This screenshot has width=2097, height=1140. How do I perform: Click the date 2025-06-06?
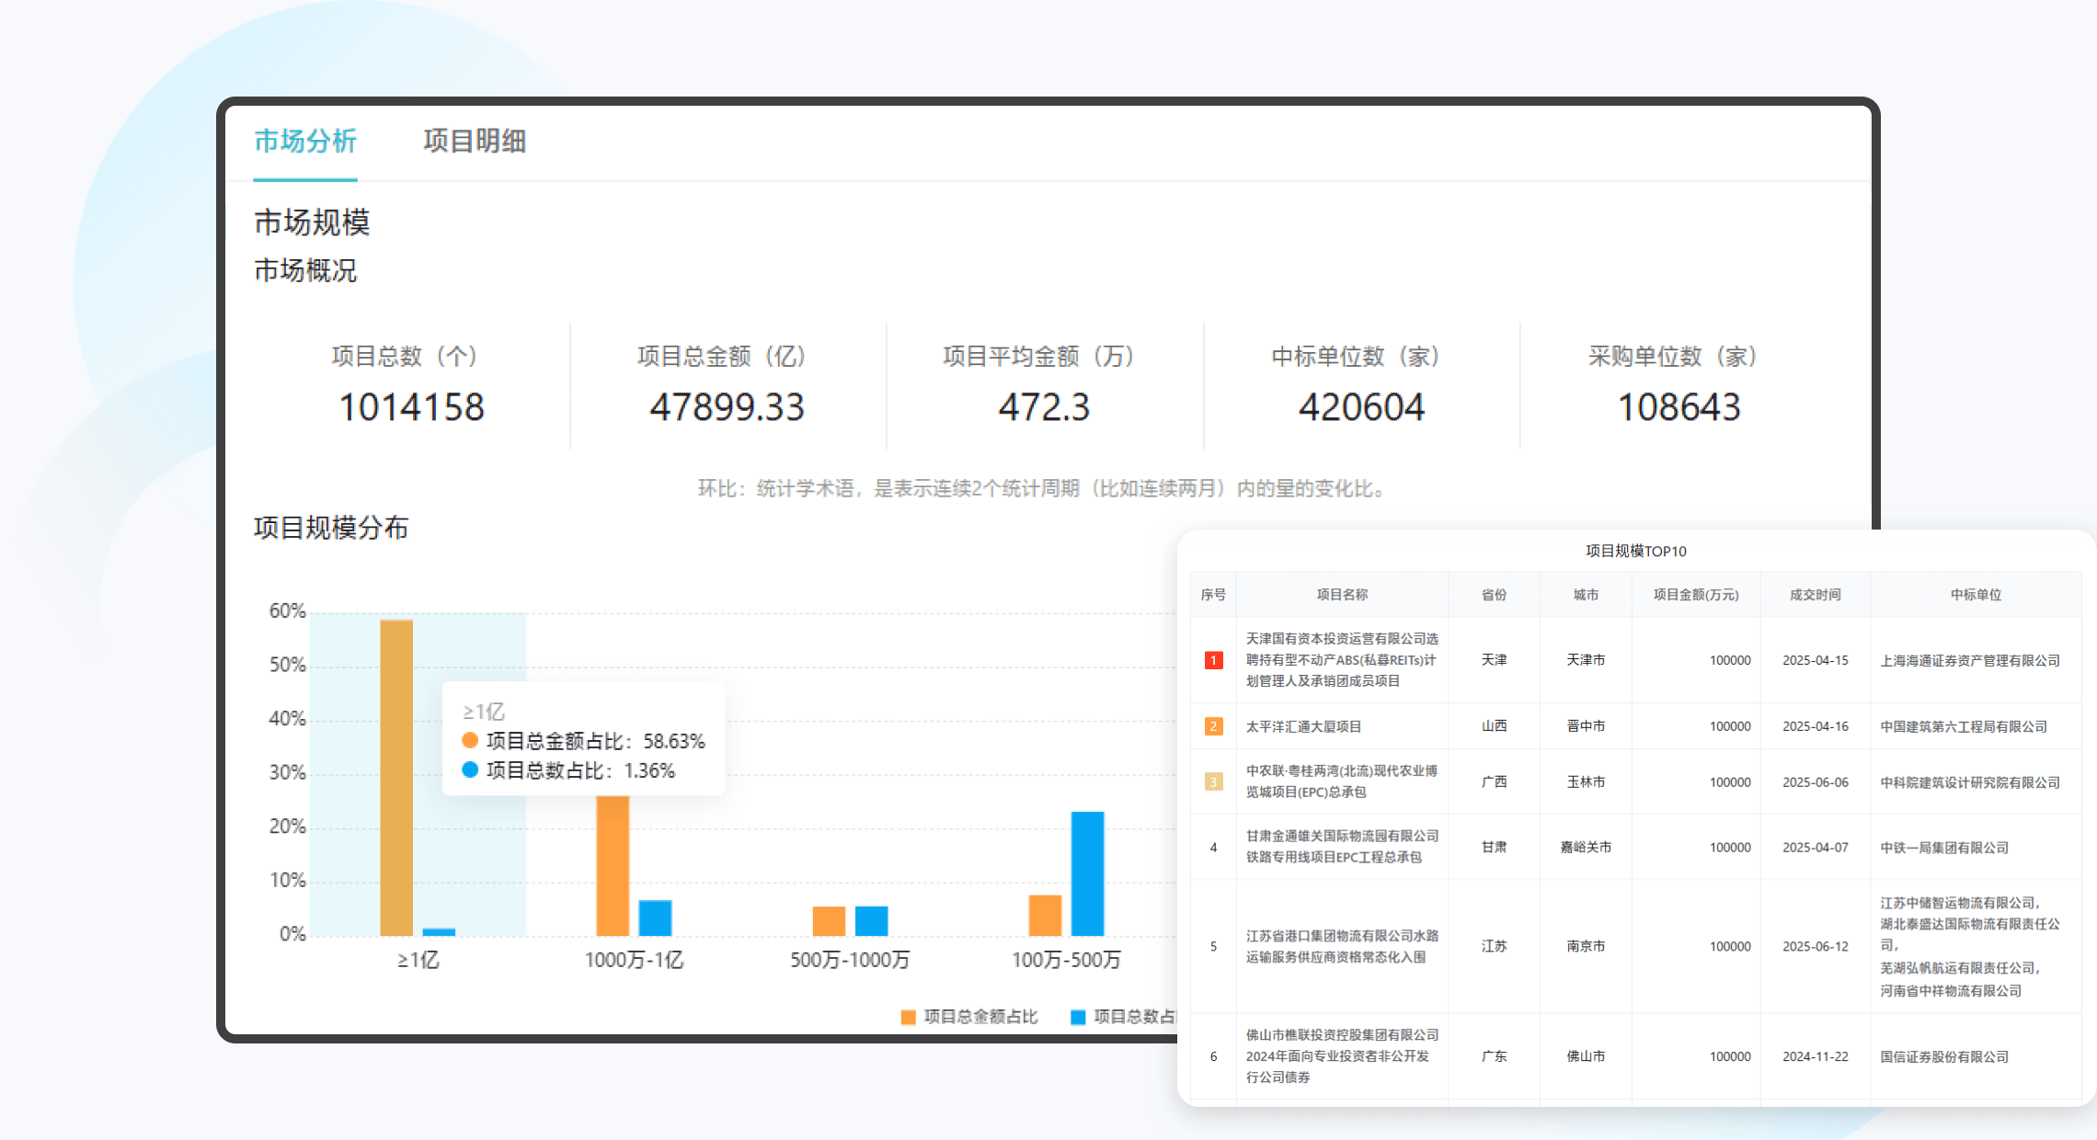(x=1816, y=782)
